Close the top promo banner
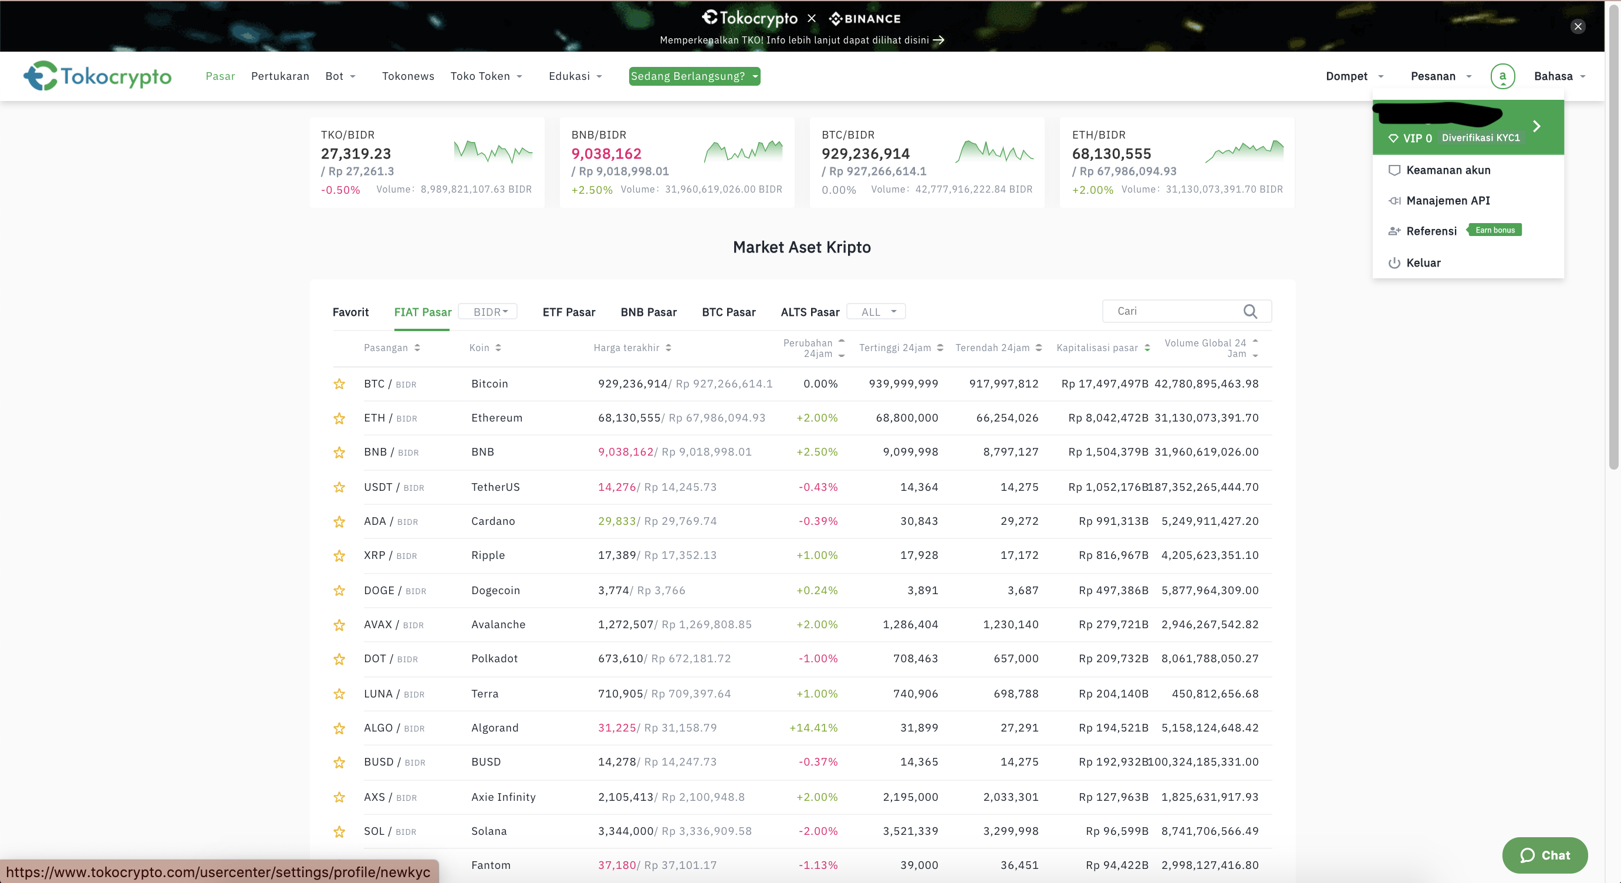1621x883 pixels. (1578, 26)
